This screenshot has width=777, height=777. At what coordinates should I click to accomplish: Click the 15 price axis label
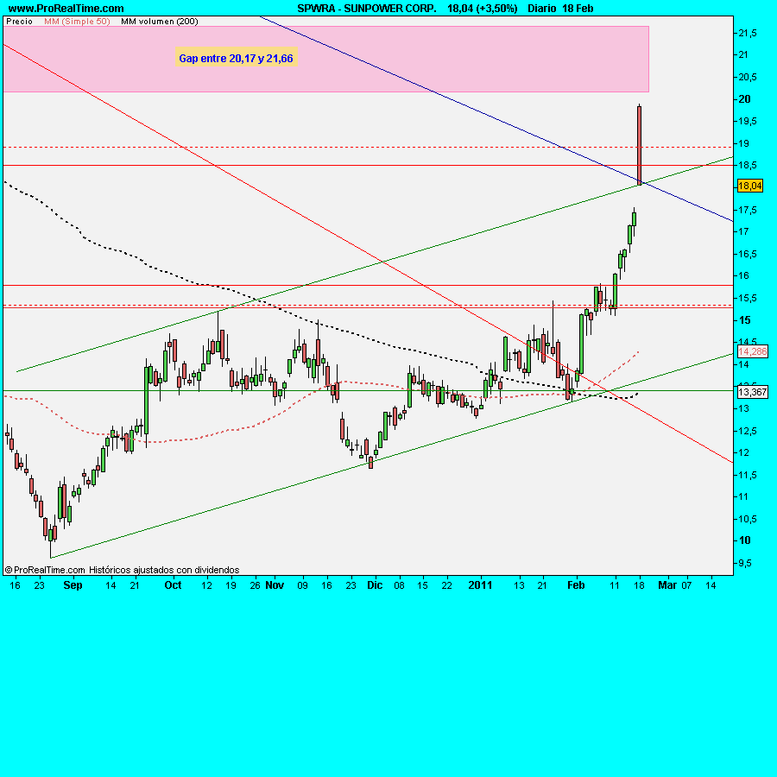[x=745, y=320]
